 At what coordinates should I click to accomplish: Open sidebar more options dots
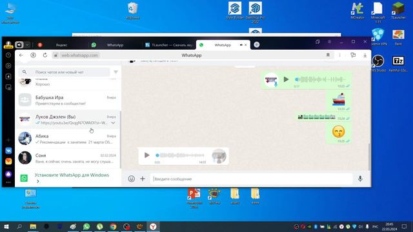8,182
